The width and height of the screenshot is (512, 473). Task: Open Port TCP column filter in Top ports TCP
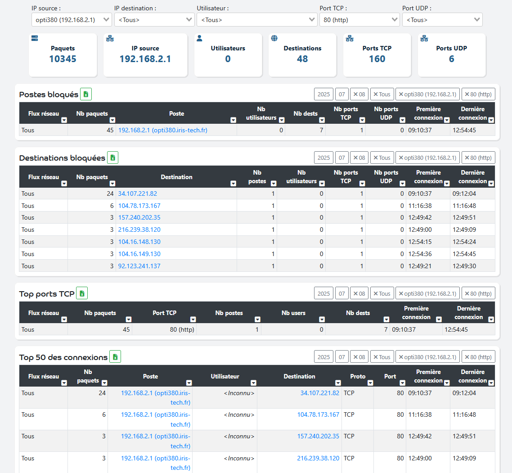[193, 319]
